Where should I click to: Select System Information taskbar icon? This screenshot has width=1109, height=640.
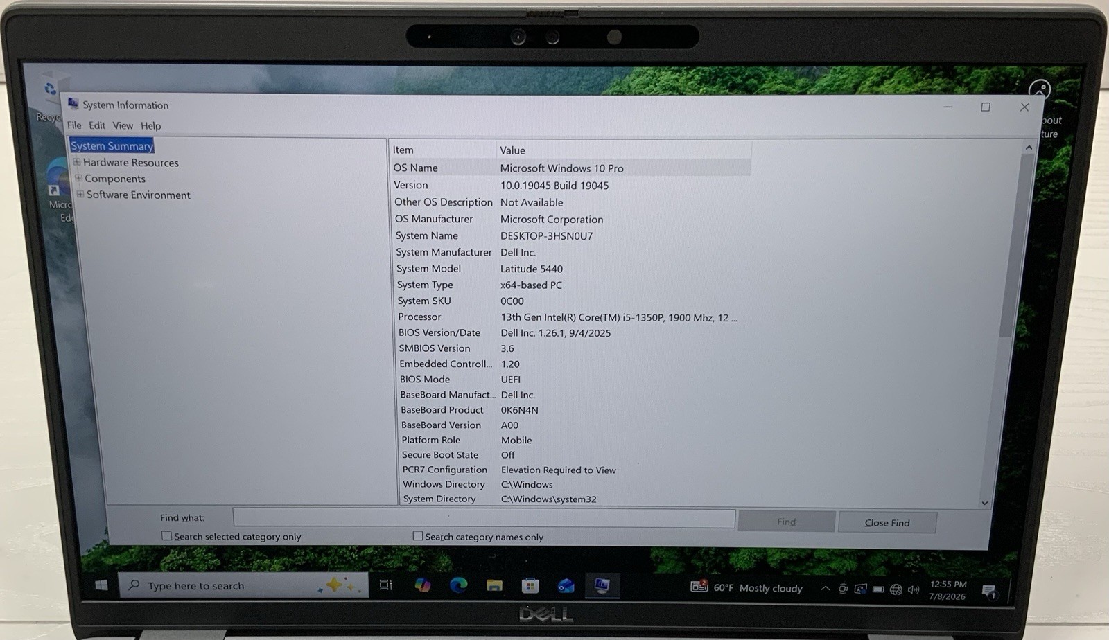coord(602,586)
